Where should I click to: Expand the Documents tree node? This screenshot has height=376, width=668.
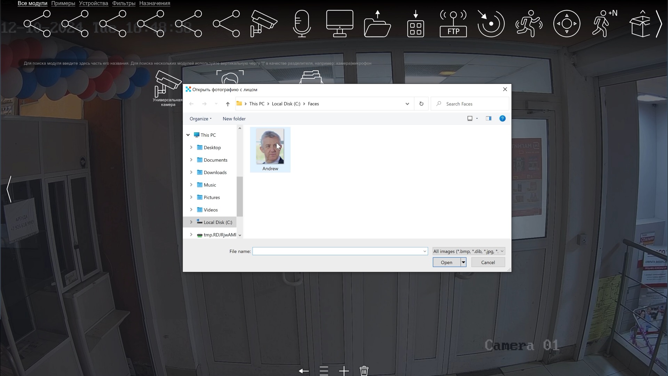[191, 160]
